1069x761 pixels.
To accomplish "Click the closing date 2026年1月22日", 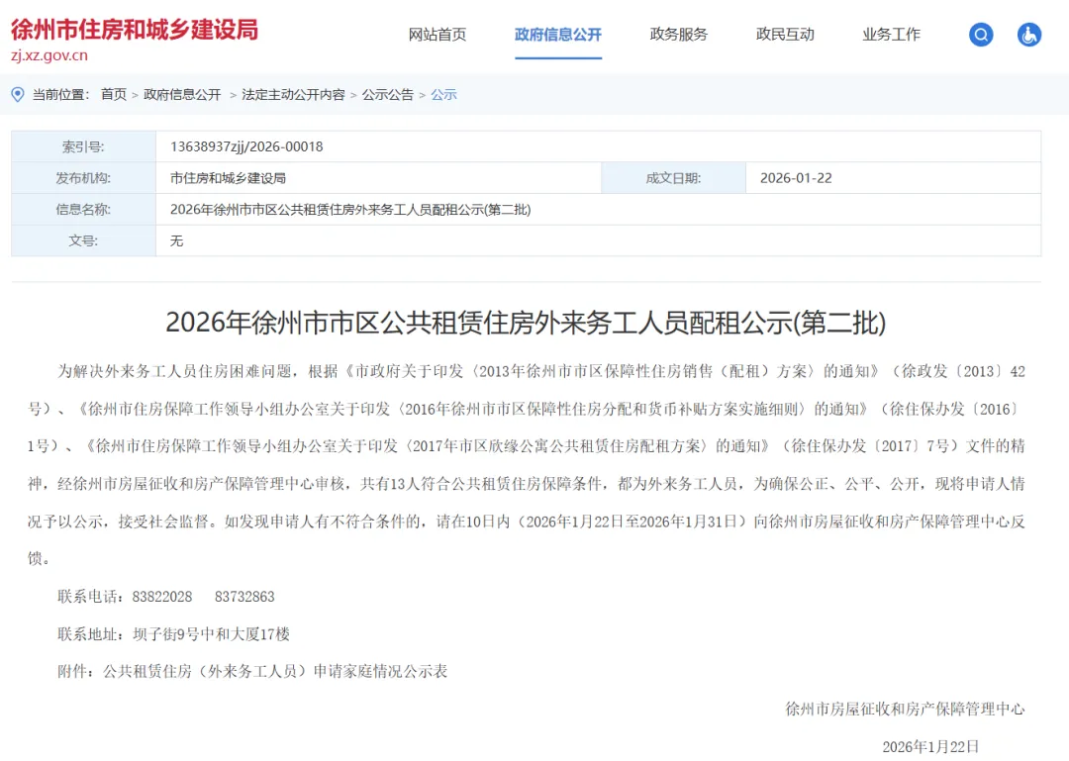I will point(930,747).
